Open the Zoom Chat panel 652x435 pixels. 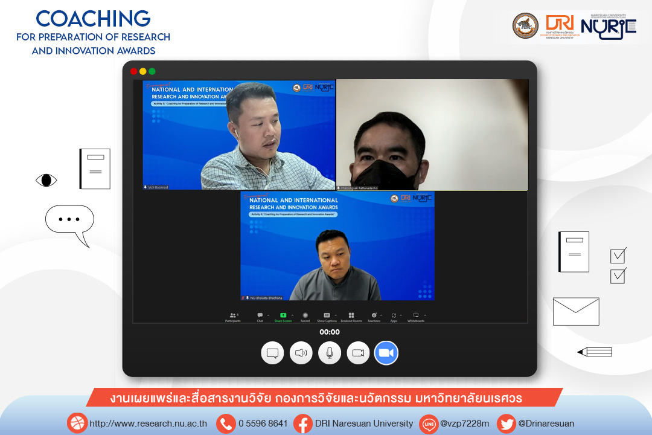(x=260, y=317)
